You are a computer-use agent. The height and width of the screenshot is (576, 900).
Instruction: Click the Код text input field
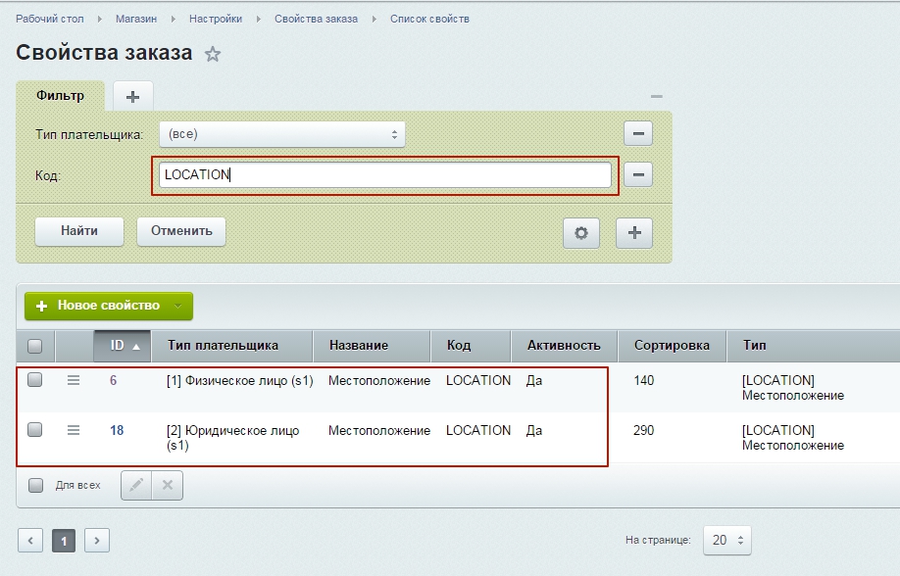pos(384,175)
